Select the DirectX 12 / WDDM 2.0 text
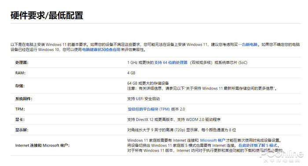Screen dimensions: 308x166 tap(174, 119)
